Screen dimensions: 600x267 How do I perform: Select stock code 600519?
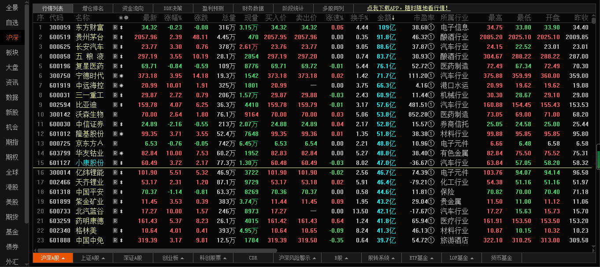(60, 37)
